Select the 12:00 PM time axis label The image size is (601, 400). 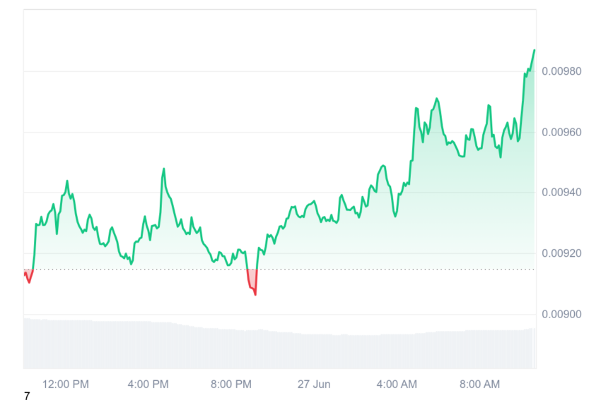pos(66,384)
